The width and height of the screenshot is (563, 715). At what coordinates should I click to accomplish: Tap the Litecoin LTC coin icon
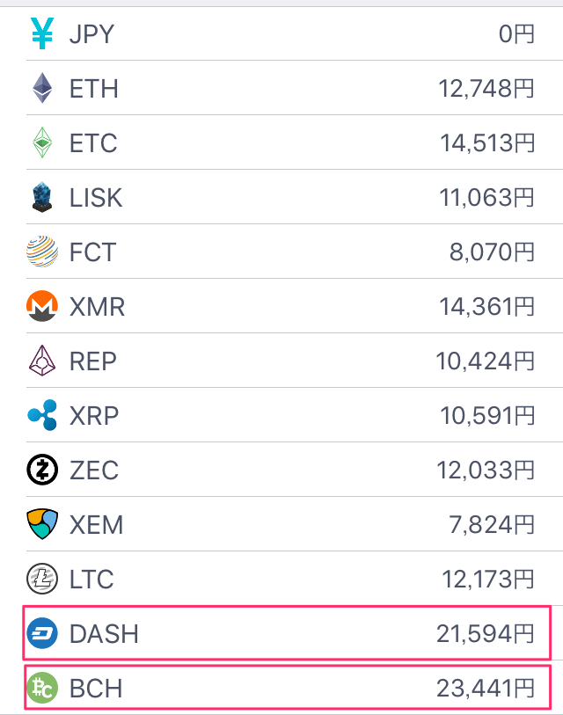click(42, 579)
